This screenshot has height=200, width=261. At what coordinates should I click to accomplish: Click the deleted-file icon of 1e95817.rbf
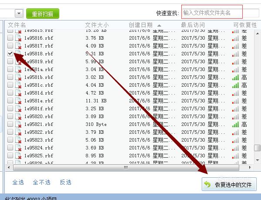coord(18,46)
